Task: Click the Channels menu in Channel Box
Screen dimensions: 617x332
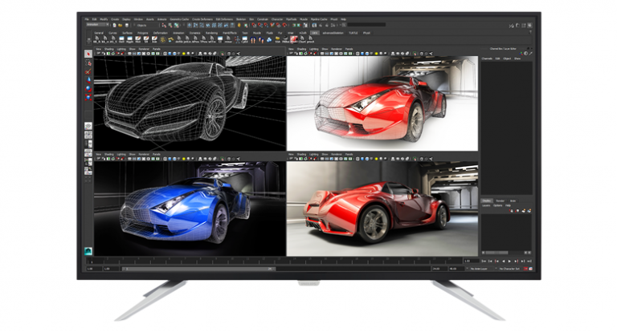Action: click(x=487, y=59)
